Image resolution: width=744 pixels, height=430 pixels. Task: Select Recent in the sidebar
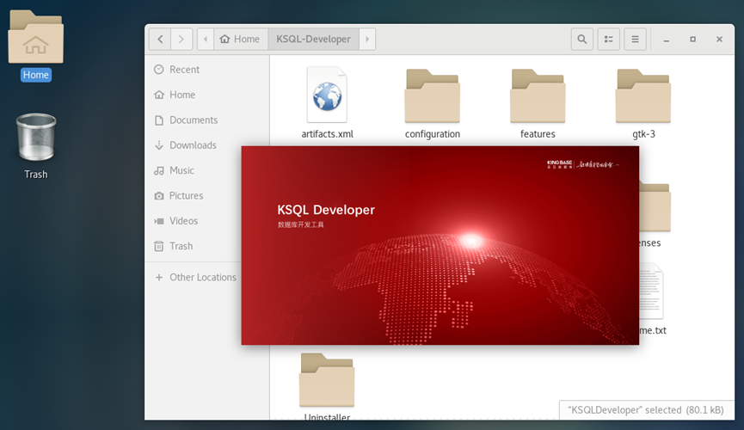184,70
